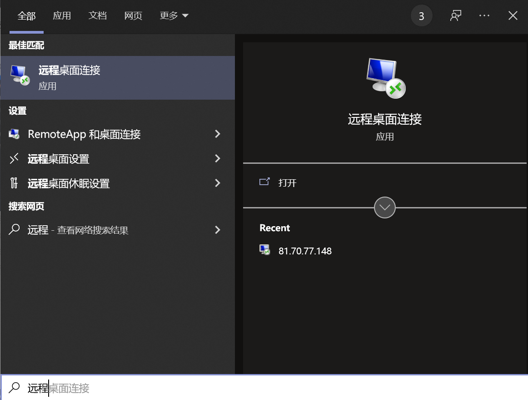This screenshot has height=400, width=528.
Task: Click the small icon beside 81.70.77.148
Action: [265, 249]
